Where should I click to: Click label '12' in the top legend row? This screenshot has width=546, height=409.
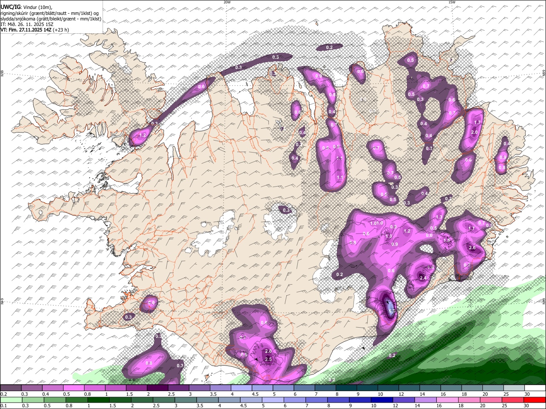401,394
